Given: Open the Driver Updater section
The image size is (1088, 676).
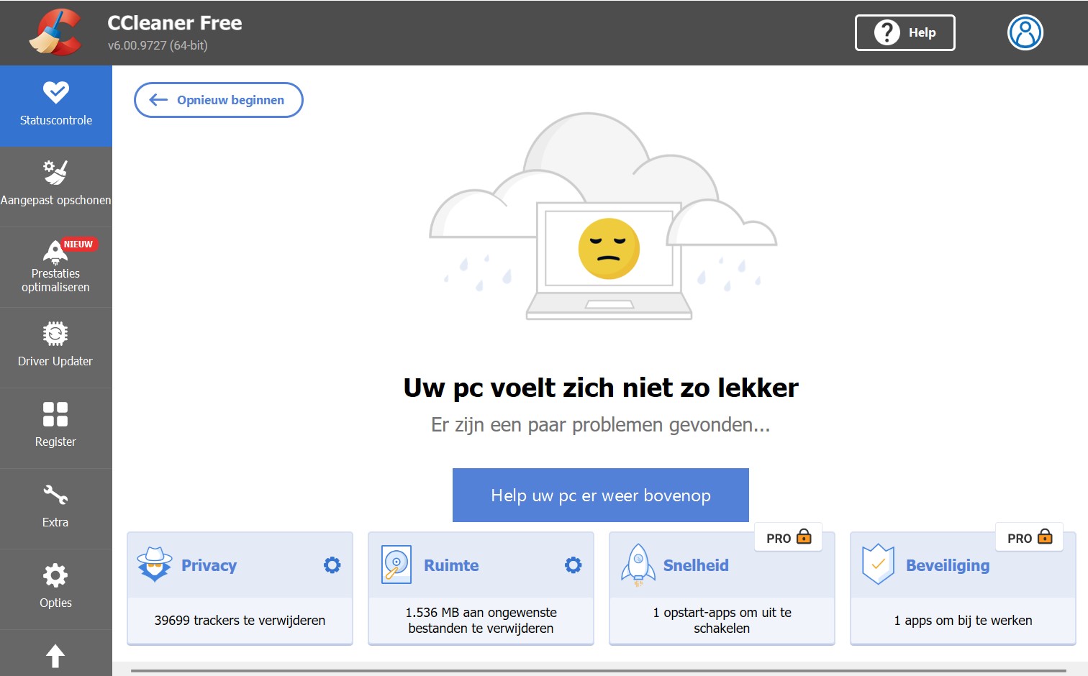Looking at the screenshot, I should click(x=56, y=348).
